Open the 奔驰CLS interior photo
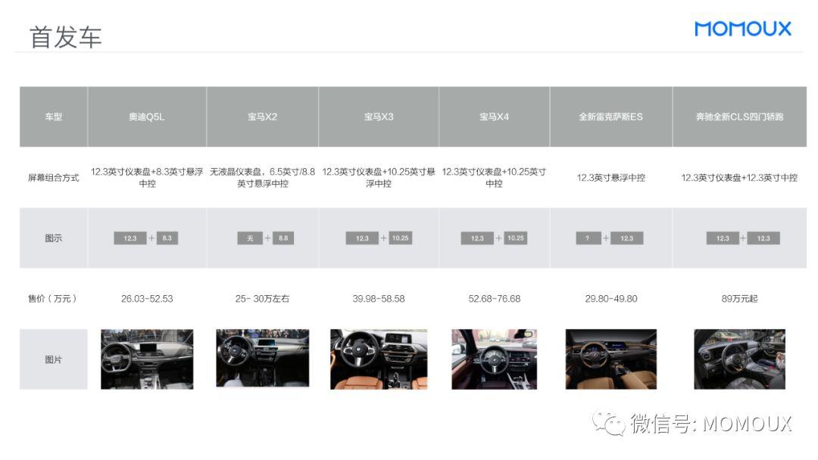Screen dimensions: 818x460 pos(740,359)
